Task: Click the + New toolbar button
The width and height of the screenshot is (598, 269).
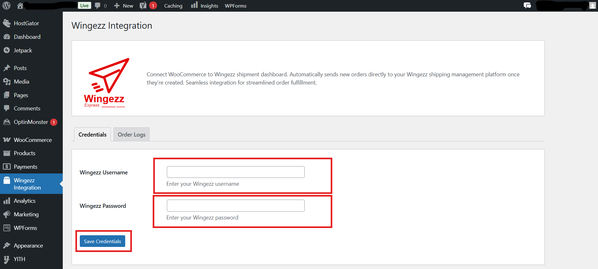Action: point(124,6)
